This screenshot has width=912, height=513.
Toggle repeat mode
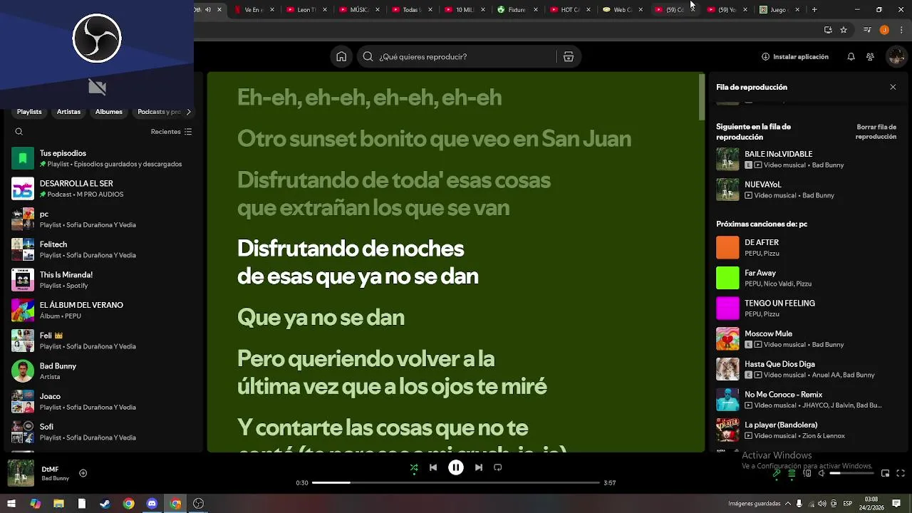498,467
